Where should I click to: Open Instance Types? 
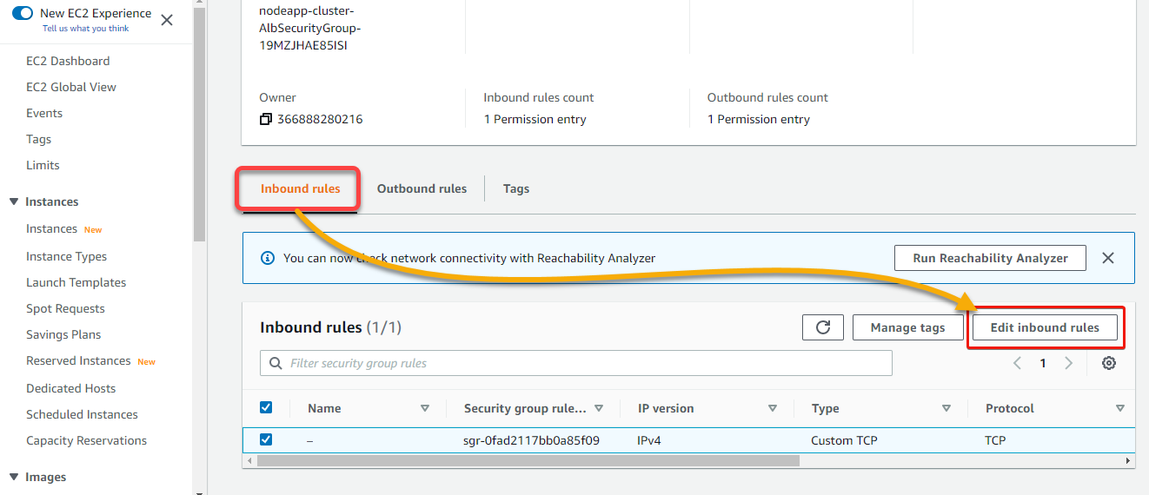coord(67,256)
